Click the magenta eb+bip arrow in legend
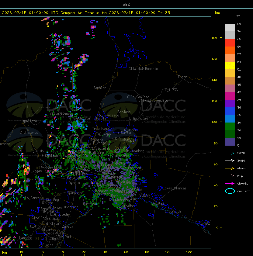Image resolution: width=253 pixels, height=256 pixels. [x=230, y=184]
